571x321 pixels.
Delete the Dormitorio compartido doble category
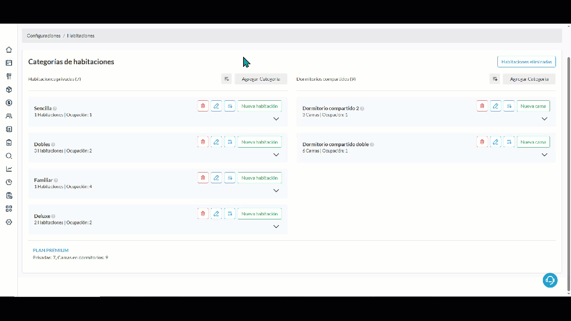(482, 142)
